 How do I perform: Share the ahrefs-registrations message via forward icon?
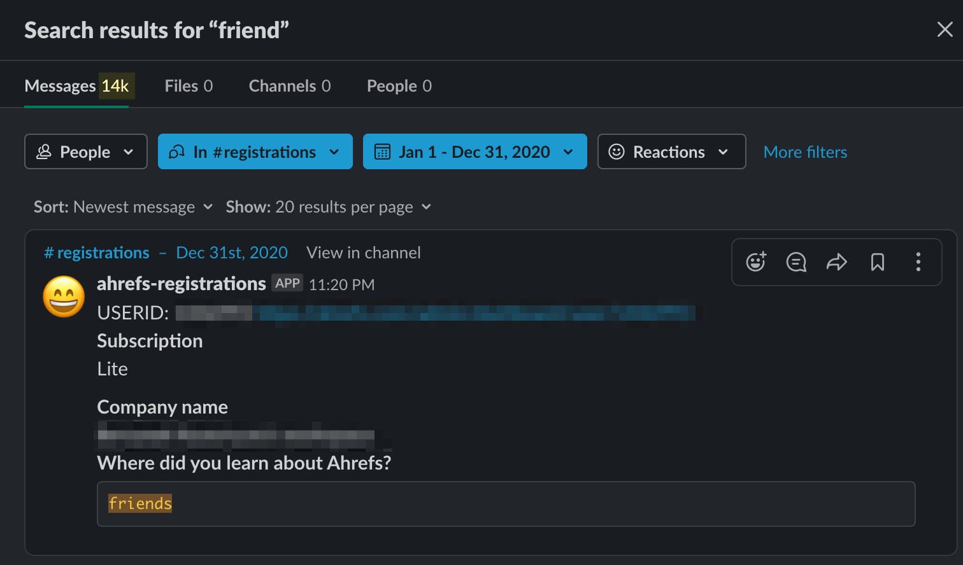pyautogui.click(x=837, y=262)
